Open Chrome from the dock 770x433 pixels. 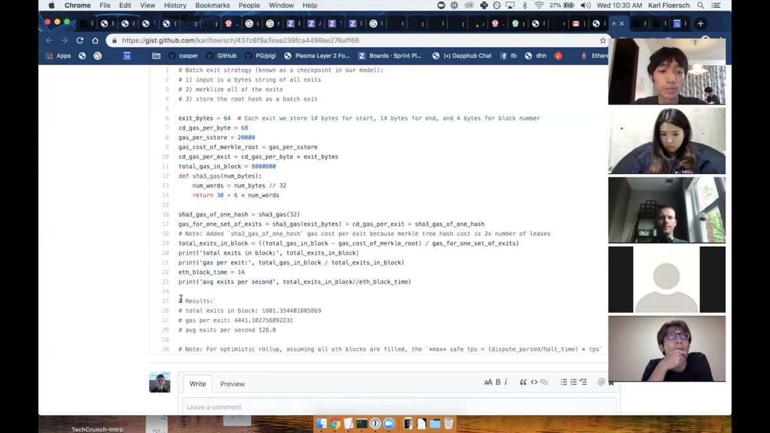point(335,423)
